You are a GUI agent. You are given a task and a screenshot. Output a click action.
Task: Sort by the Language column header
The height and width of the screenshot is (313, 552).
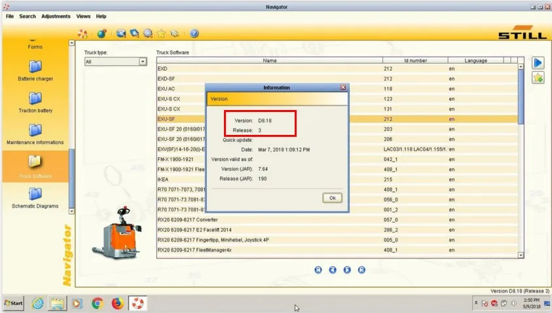[x=475, y=60]
